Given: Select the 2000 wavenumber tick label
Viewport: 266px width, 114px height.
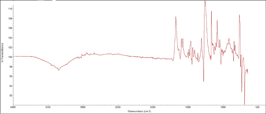Looking at the screenshot, I should [x=153, y=108].
